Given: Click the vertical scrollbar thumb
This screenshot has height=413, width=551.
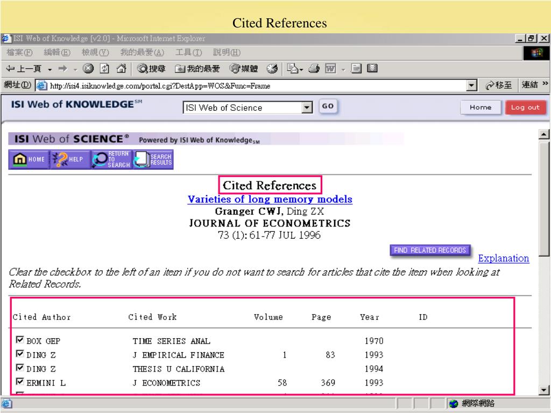Looking at the screenshot, I should [543, 198].
